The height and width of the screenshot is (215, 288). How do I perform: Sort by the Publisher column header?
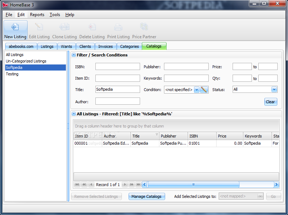click(x=173, y=136)
